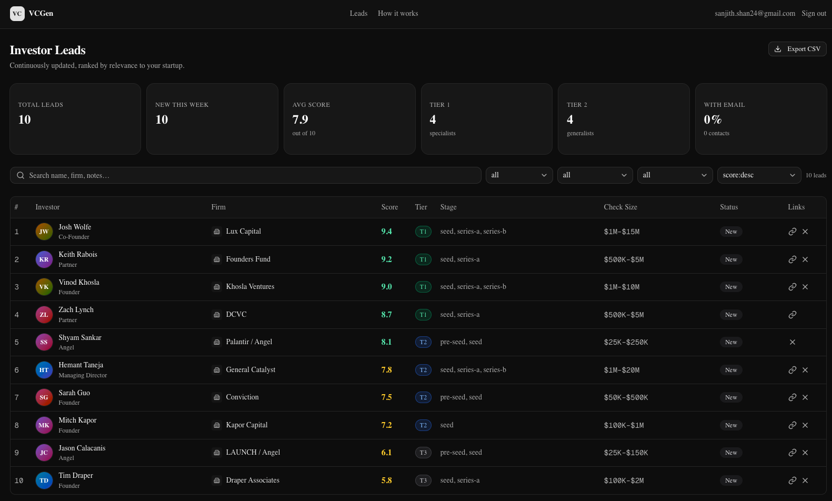The width and height of the screenshot is (832, 501).
Task: Open link icon for Vinod Khosla
Action: click(792, 287)
